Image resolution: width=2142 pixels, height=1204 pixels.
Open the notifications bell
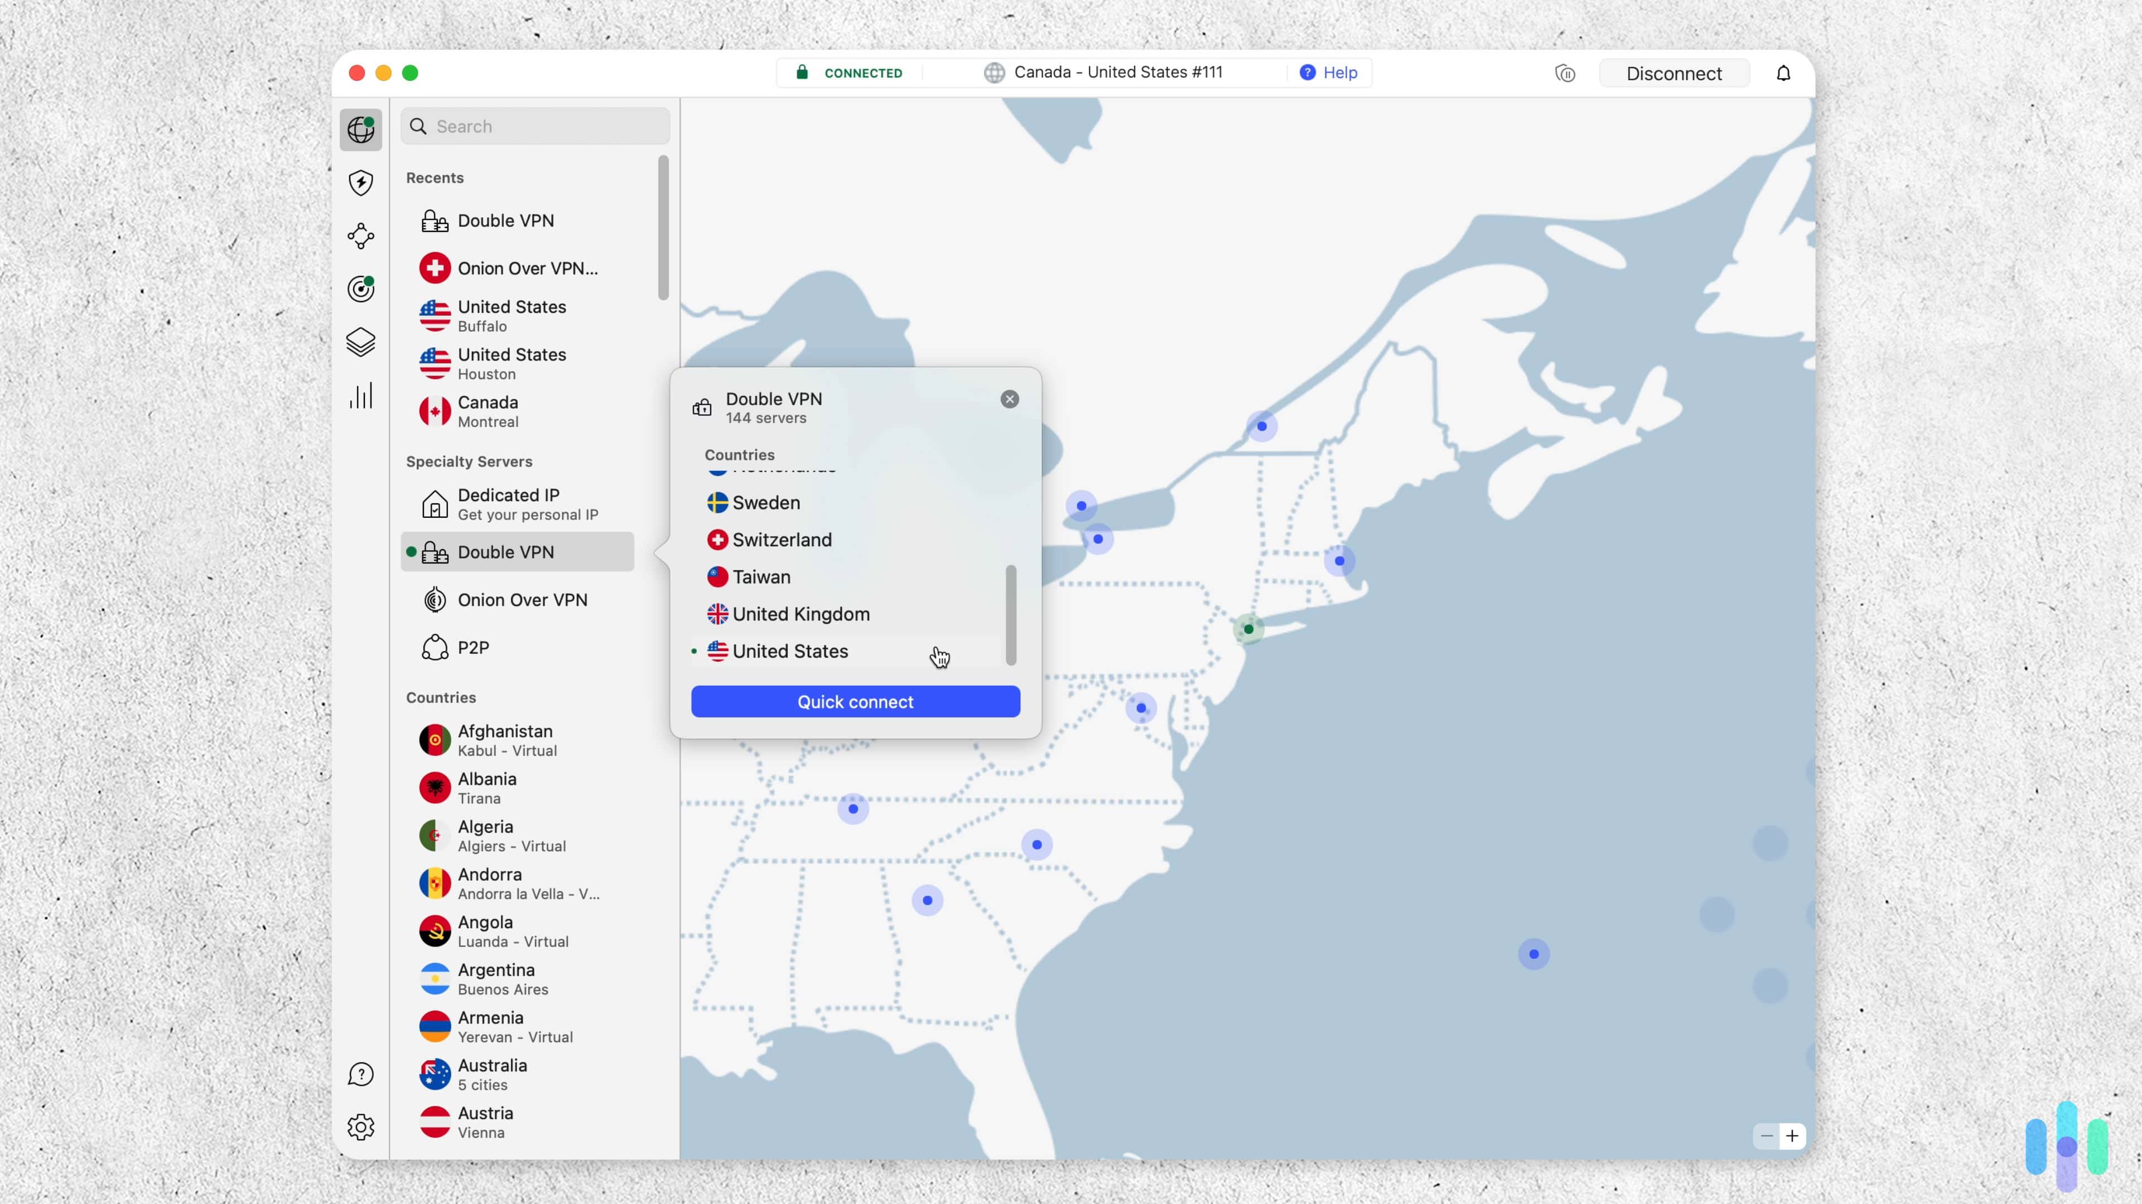tap(1783, 73)
